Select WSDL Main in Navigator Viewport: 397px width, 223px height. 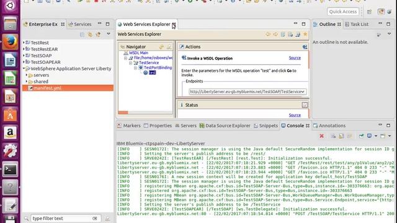[x=138, y=53]
